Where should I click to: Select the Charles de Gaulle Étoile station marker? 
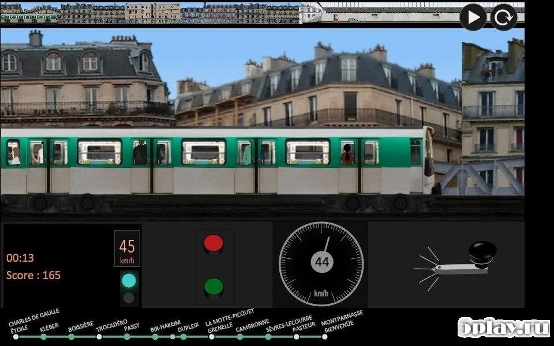[16, 337]
